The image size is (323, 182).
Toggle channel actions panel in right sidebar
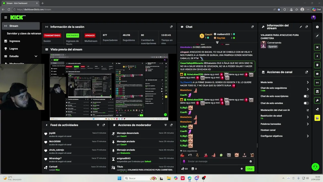(317, 92)
